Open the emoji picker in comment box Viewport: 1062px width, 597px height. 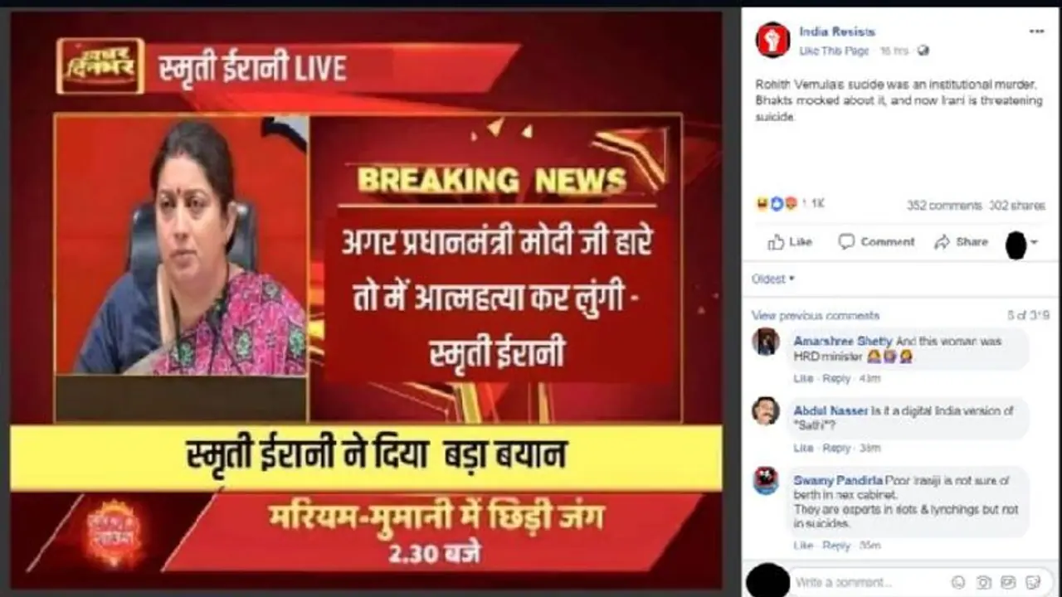tap(958, 582)
